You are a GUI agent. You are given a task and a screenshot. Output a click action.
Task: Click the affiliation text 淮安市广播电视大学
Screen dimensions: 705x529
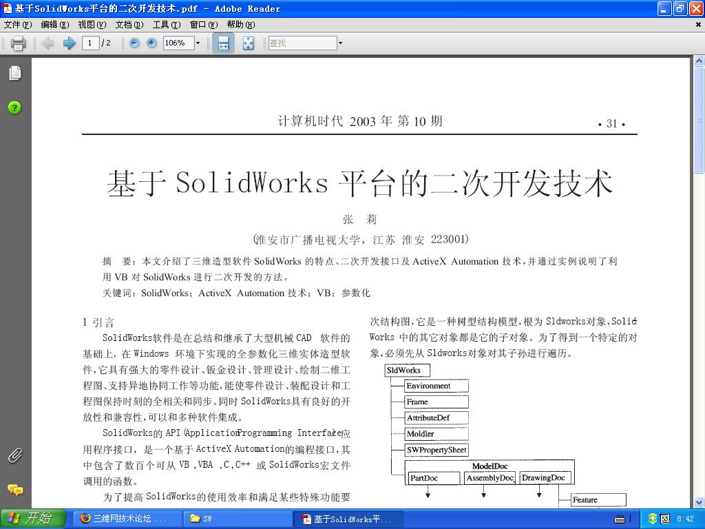[x=307, y=240]
